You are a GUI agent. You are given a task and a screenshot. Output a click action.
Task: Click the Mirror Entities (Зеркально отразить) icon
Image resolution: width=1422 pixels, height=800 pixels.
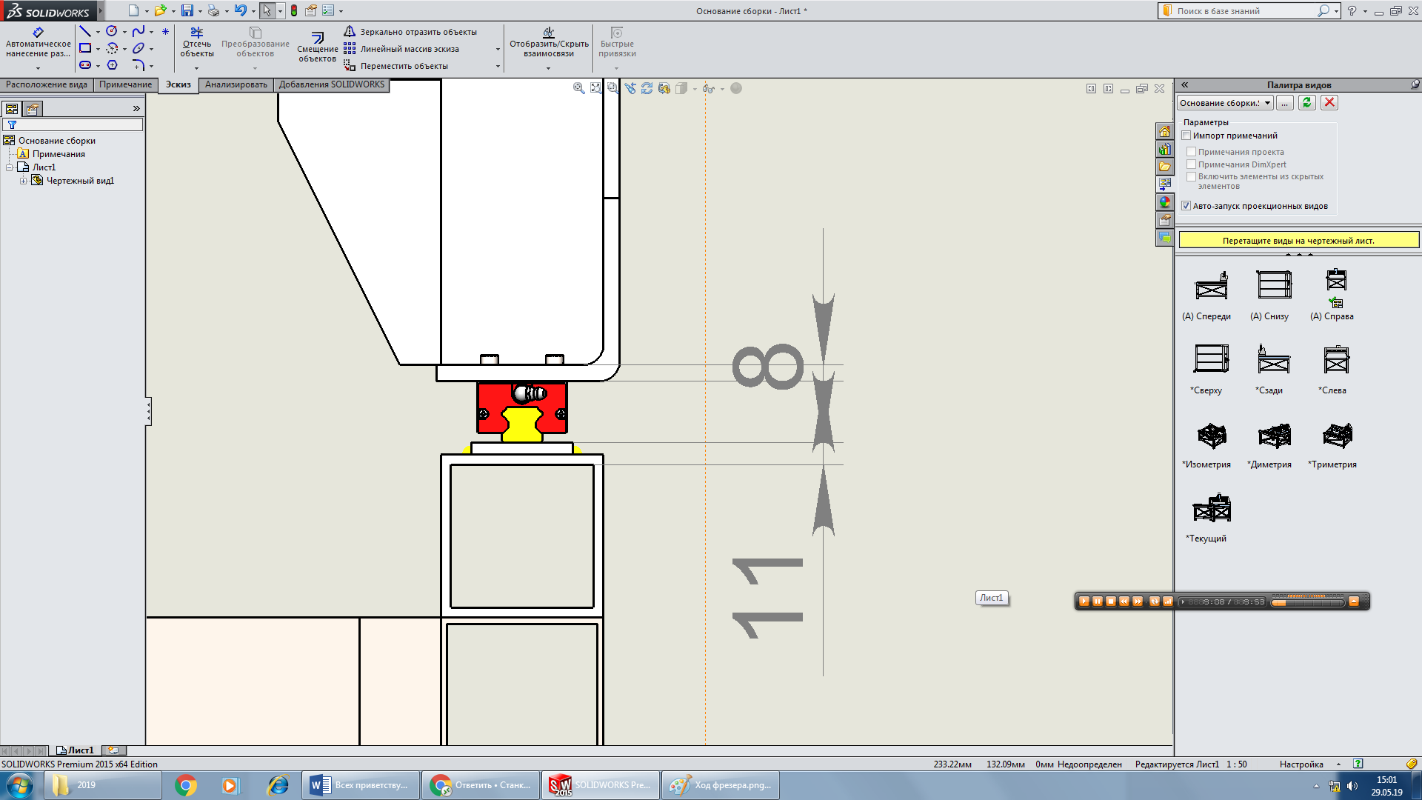pyautogui.click(x=350, y=32)
